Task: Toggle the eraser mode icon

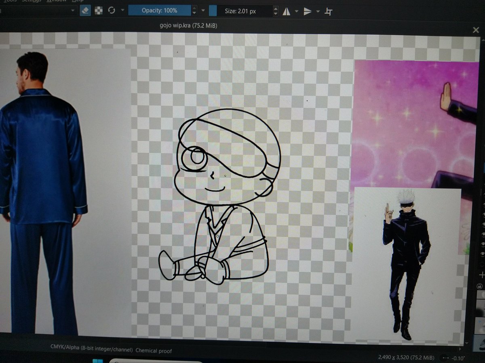Action: click(85, 11)
